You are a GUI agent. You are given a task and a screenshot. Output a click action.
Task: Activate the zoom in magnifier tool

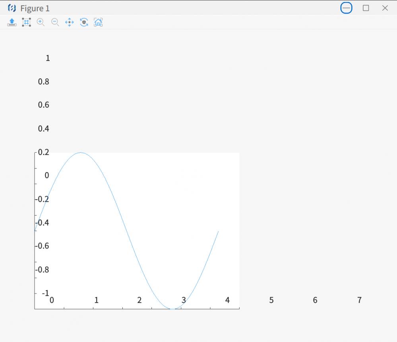(41, 22)
